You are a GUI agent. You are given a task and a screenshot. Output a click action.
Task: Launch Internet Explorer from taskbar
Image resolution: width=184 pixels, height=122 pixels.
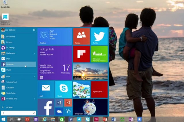[45, 119]
